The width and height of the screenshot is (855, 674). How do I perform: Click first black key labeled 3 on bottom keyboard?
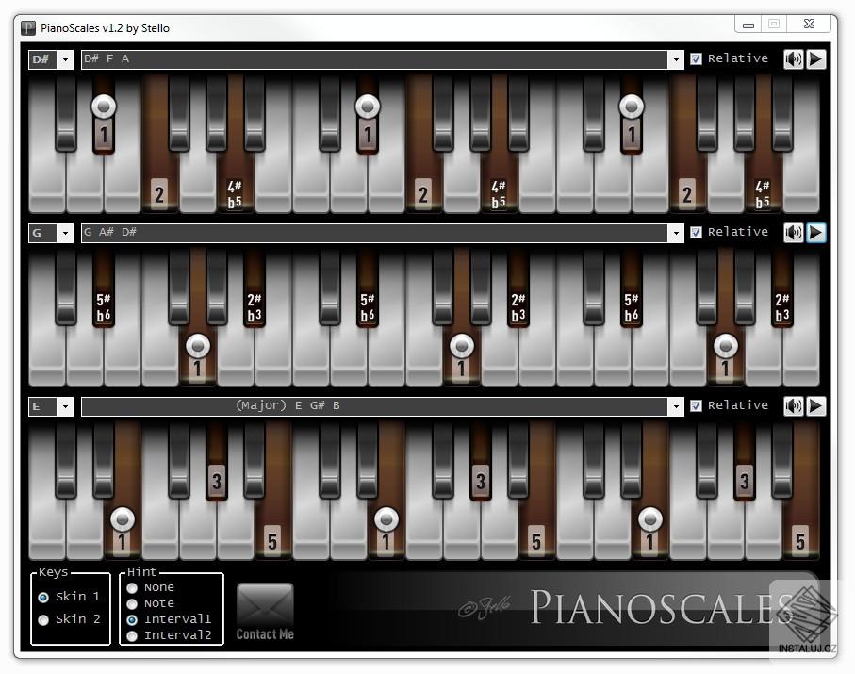click(x=217, y=480)
